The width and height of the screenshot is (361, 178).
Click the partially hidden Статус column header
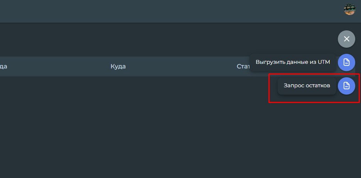(243, 67)
